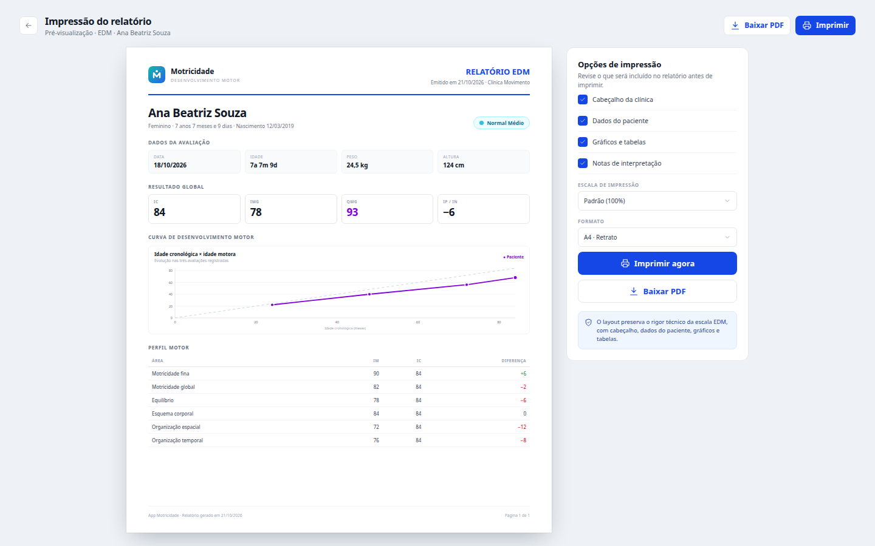Click the IC value 84 card
Screen dimensions: 875x546
pyautogui.click(x=194, y=209)
